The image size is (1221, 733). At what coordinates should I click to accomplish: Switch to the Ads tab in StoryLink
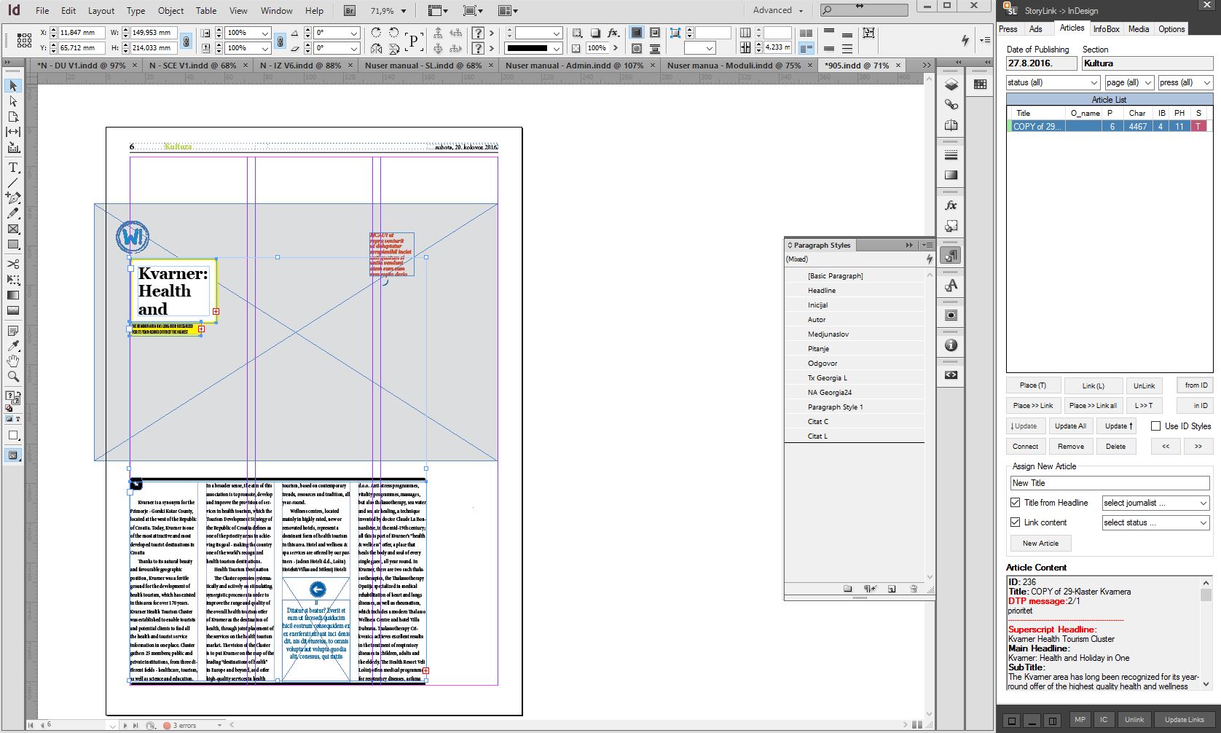pos(1035,29)
